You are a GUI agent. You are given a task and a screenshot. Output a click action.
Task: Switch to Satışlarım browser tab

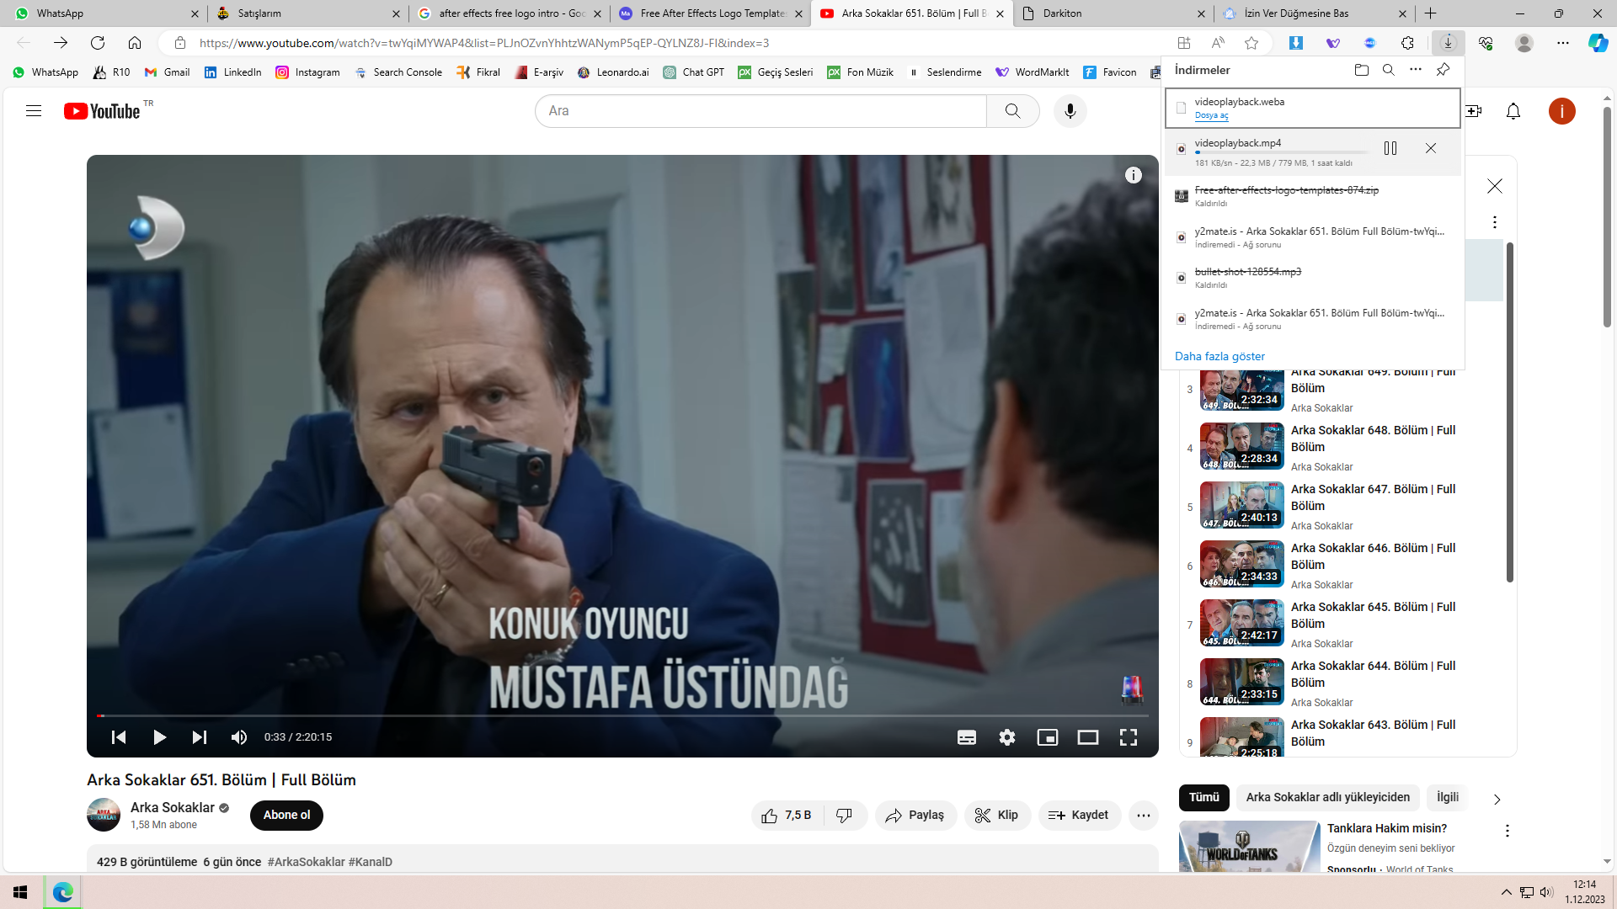pyautogui.click(x=307, y=13)
